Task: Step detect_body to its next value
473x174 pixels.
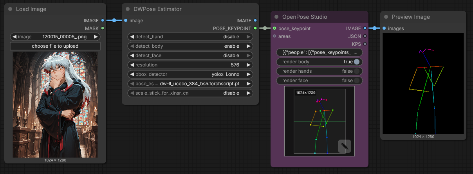Action: click(248, 46)
